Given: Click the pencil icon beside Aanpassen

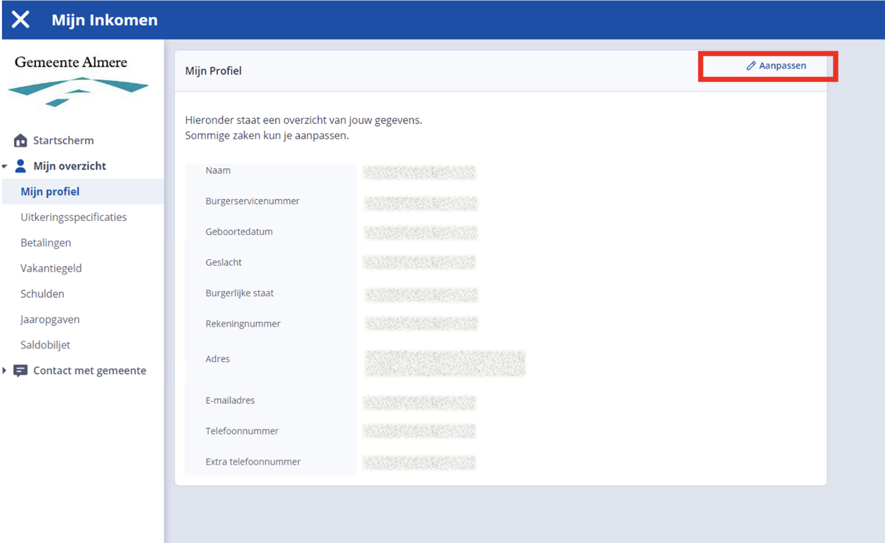Looking at the screenshot, I should point(751,66).
